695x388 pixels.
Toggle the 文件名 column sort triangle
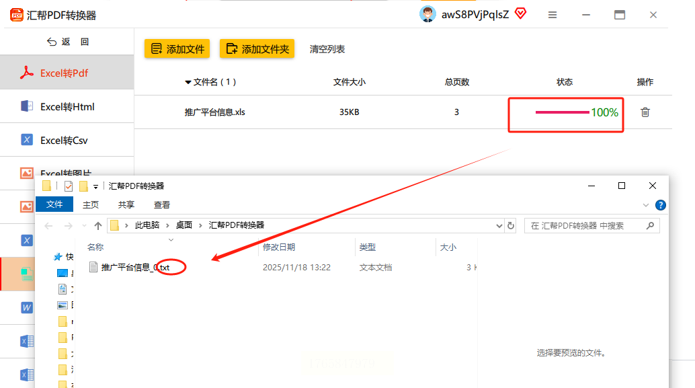coord(188,82)
